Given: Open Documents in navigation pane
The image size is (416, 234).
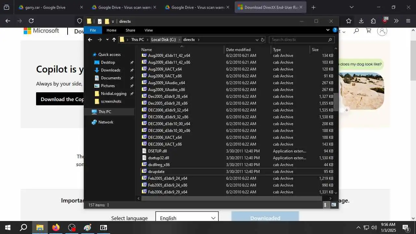Looking at the screenshot, I should point(111,78).
